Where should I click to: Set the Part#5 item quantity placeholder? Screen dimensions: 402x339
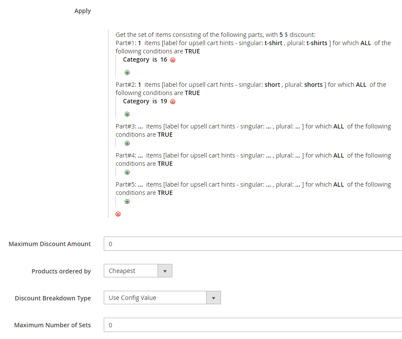tap(140, 184)
